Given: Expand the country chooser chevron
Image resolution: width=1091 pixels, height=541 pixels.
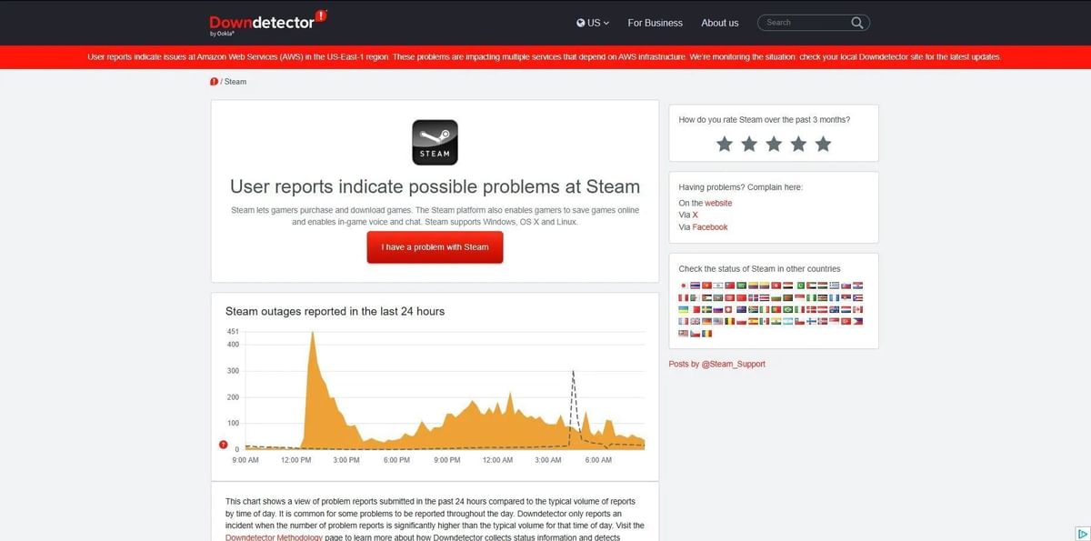Looking at the screenshot, I should (606, 23).
